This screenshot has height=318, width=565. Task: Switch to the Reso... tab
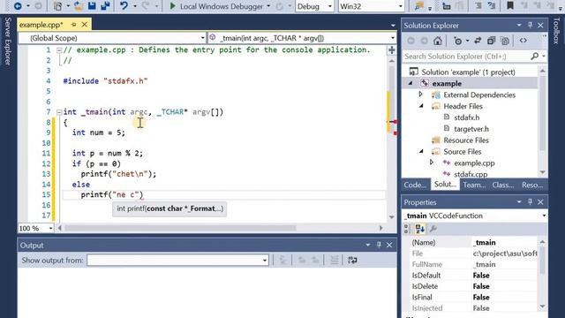[532, 185]
